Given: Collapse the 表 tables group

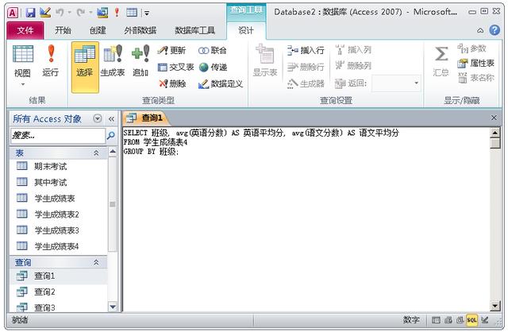Looking at the screenshot, I should (x=96, y=152).
